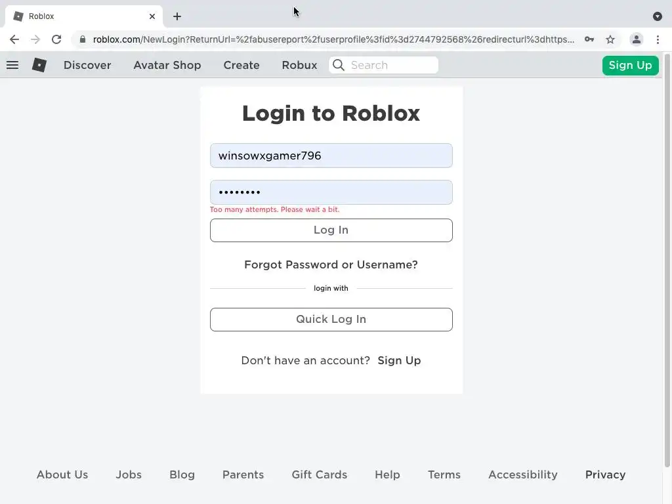
Task: Open the Discover menu item
Action: (87, 65)
